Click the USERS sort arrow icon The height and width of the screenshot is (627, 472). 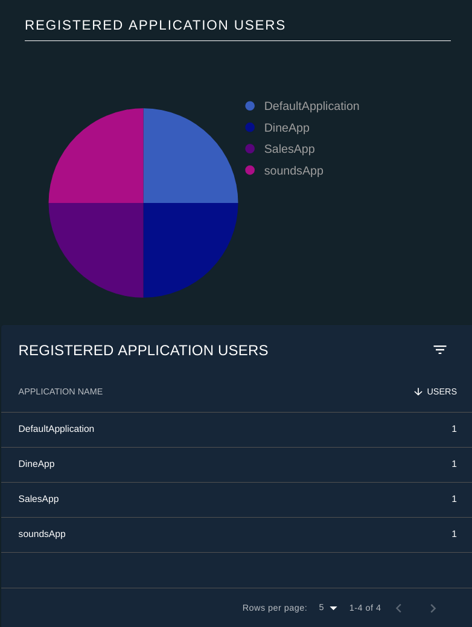tap(418, 391)
